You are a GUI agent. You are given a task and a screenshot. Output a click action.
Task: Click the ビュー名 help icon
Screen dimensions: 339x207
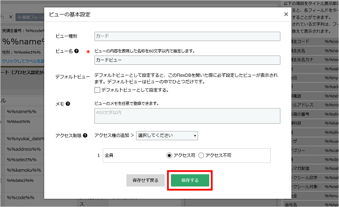[x=77, y=51]
